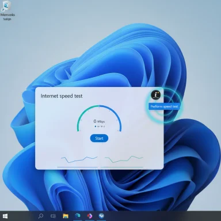Click the green upload speed graph
221x221 pixels.
124,159
